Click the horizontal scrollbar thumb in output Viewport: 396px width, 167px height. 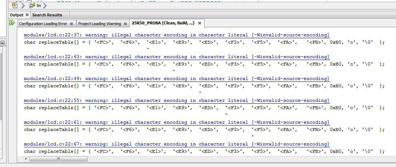59,159
